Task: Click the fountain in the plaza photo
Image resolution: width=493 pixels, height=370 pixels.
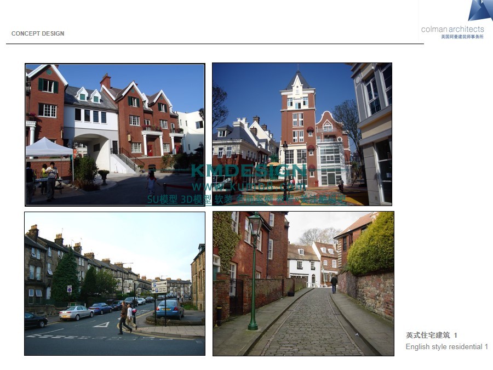Action: pyautogui.click(x=273, y=185)
